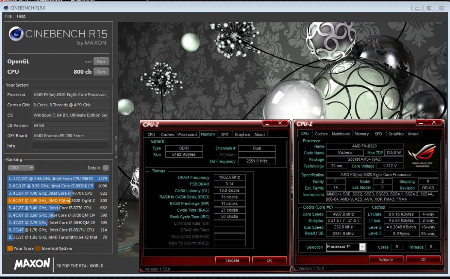
Task: Click the brown Identical System legend swatch
Action: pyautogui.click(x=37, y=248)
